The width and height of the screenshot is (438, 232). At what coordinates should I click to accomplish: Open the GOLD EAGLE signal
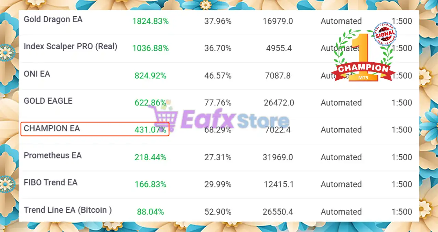48,101
